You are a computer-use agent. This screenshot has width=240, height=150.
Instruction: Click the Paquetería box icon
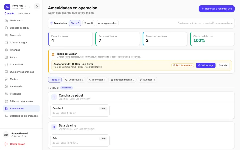pos(6,86)
